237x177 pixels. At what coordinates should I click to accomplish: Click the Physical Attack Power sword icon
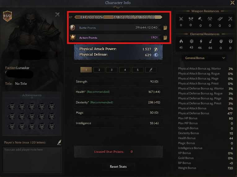coord(156,49)
